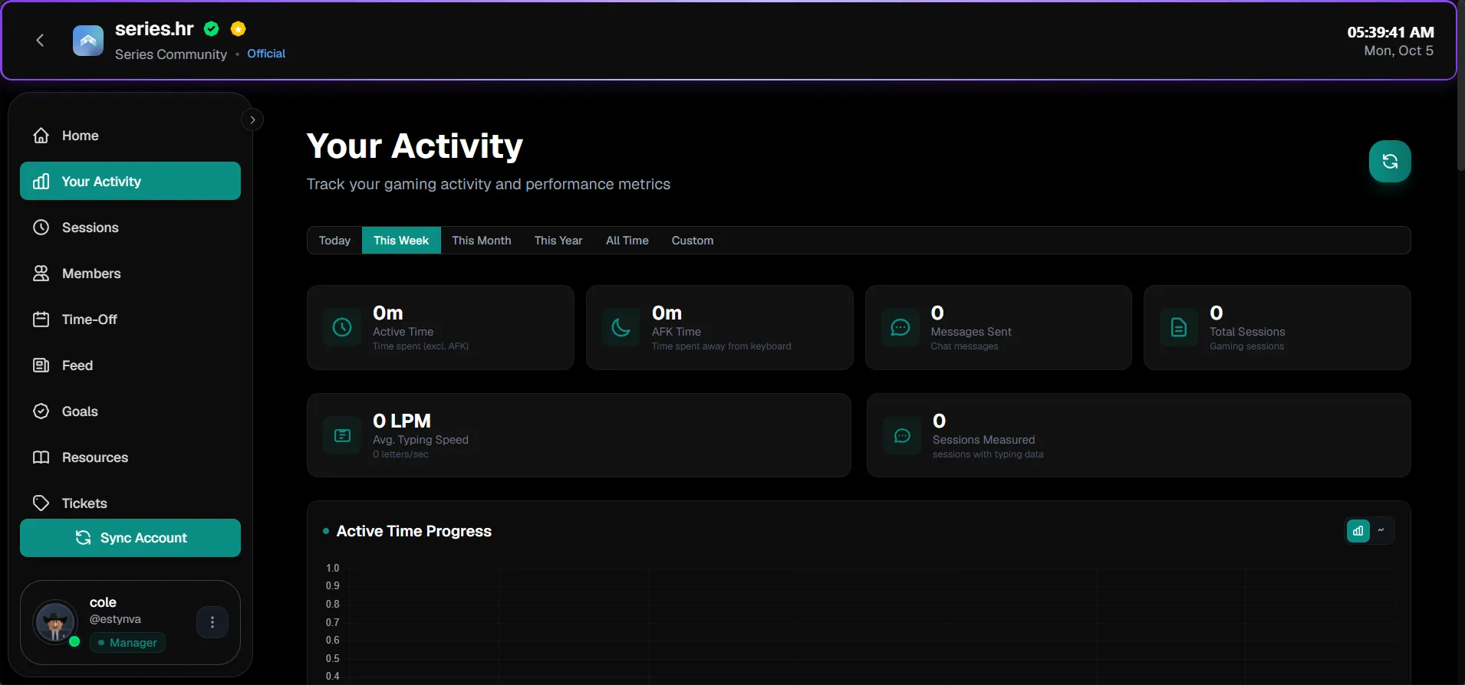Click the yellow star badge
This screenshot has height=685, width=1465.
pos(239,29)
